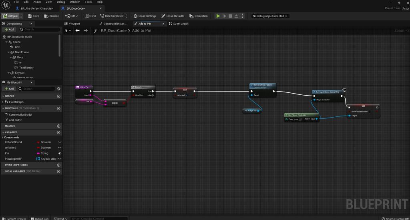This screenshot has height=220, width=410.
Task: Toggle Show Mouse Cursor checkbox on SET node
Action: [x=370, y=112]
